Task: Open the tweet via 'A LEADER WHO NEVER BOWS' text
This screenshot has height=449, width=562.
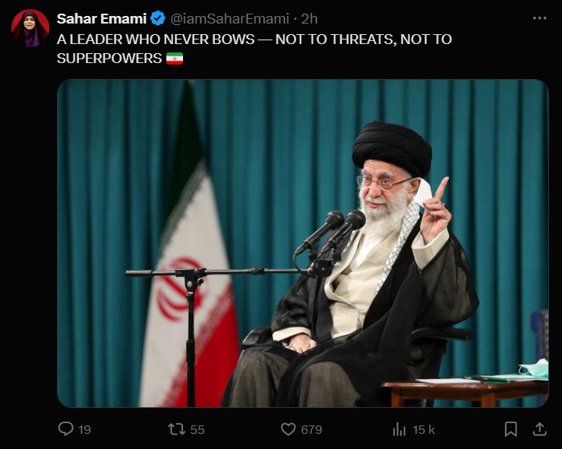Action: (156, 40)
